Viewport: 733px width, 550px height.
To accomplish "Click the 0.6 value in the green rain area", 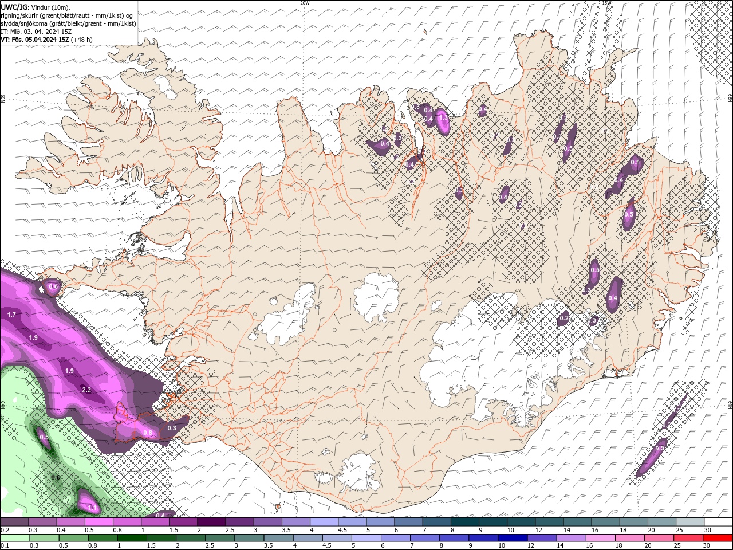I will [x=56, y=477].
